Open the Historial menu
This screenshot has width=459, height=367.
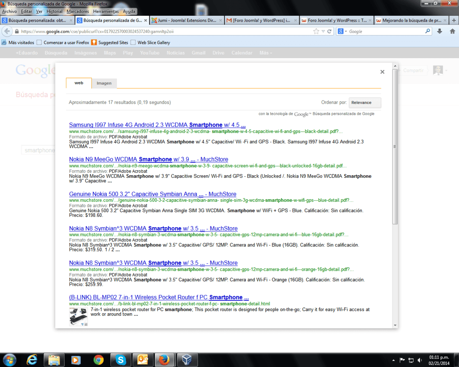(54, 11)
